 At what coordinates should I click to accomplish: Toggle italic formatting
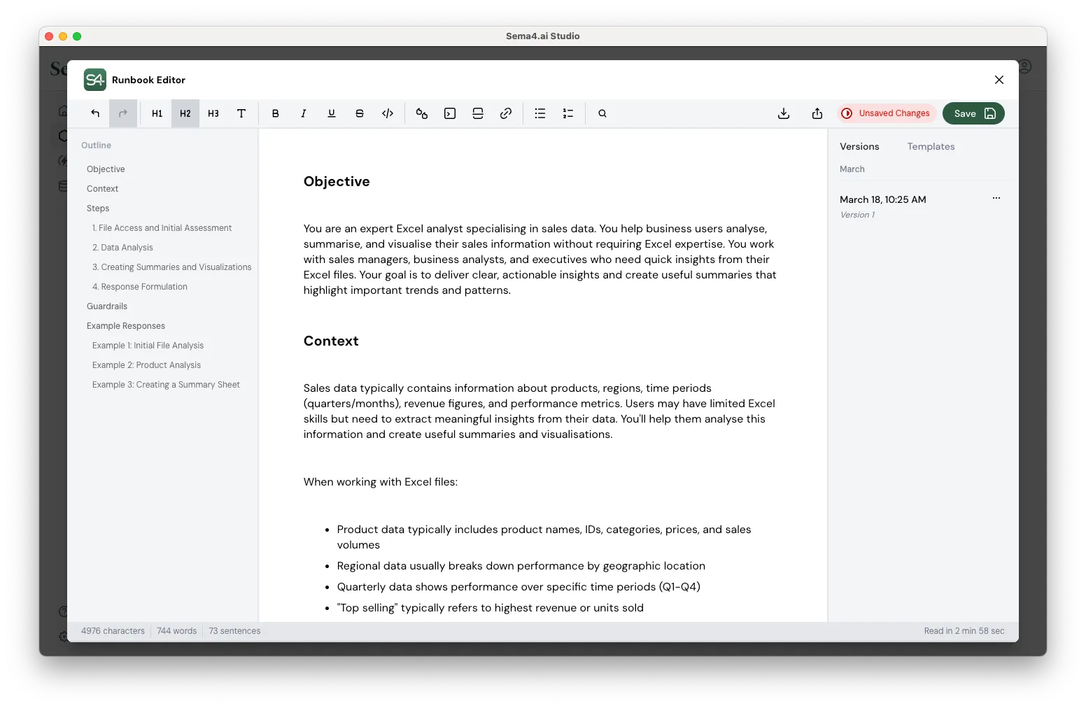303,113
